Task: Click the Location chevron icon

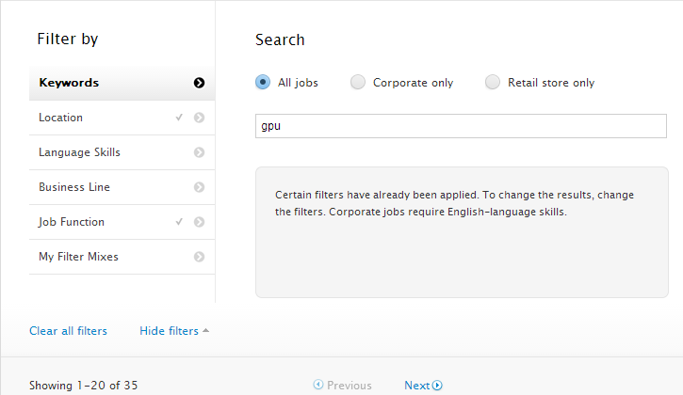Action: pyautogui.click(x=199, y=118)
